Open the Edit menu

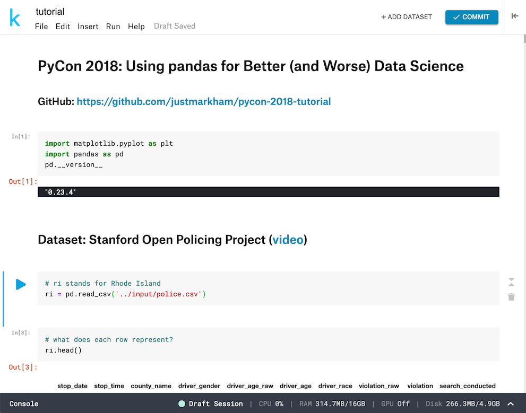coord(63,27)
